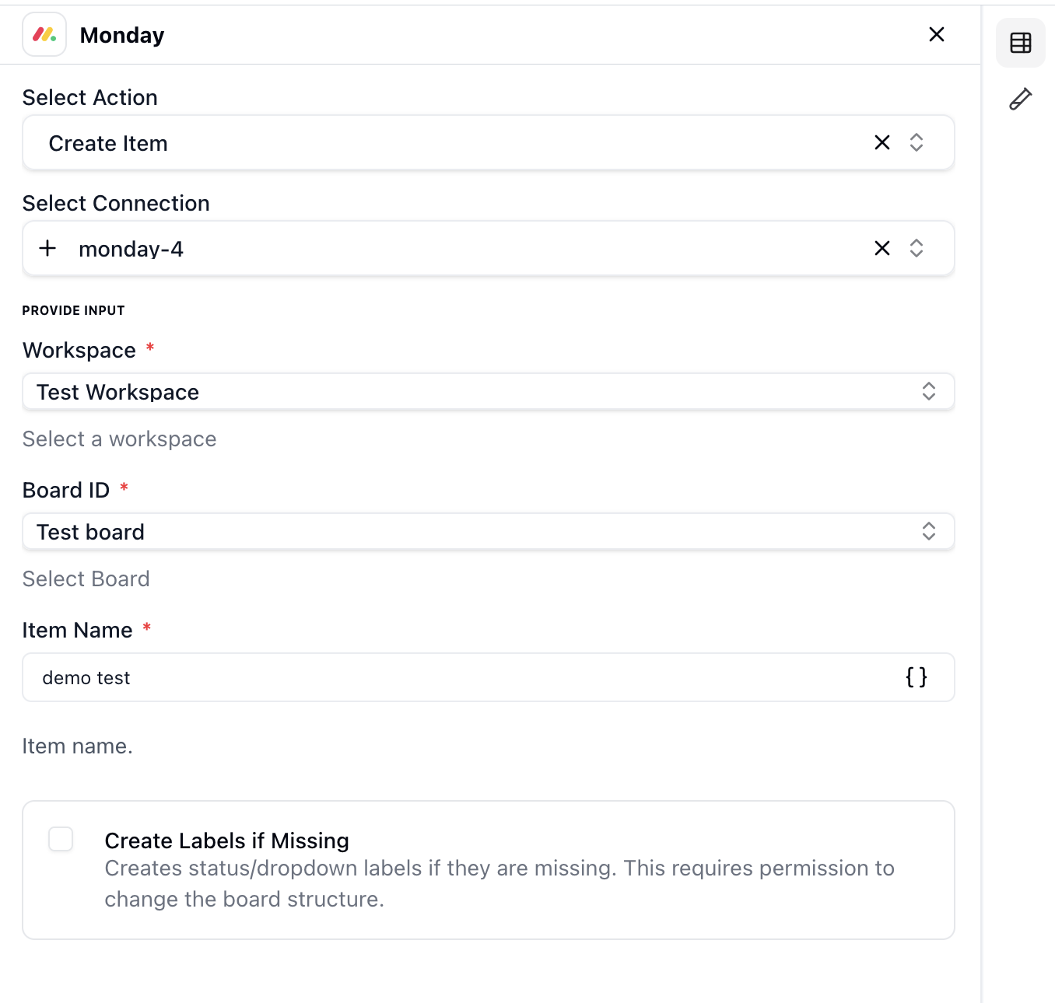Enable the Create Labels if Missing checkbox
Screen dimensions: 1055x1003
tap(60, 840)
